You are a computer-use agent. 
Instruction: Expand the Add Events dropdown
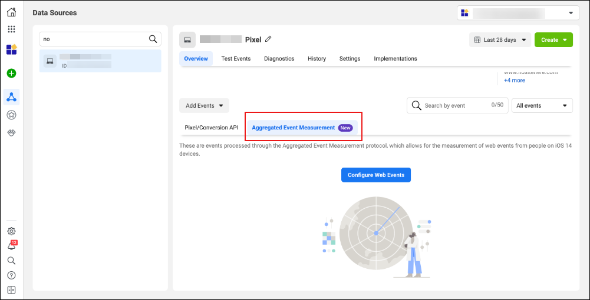(x=204, y=106)
